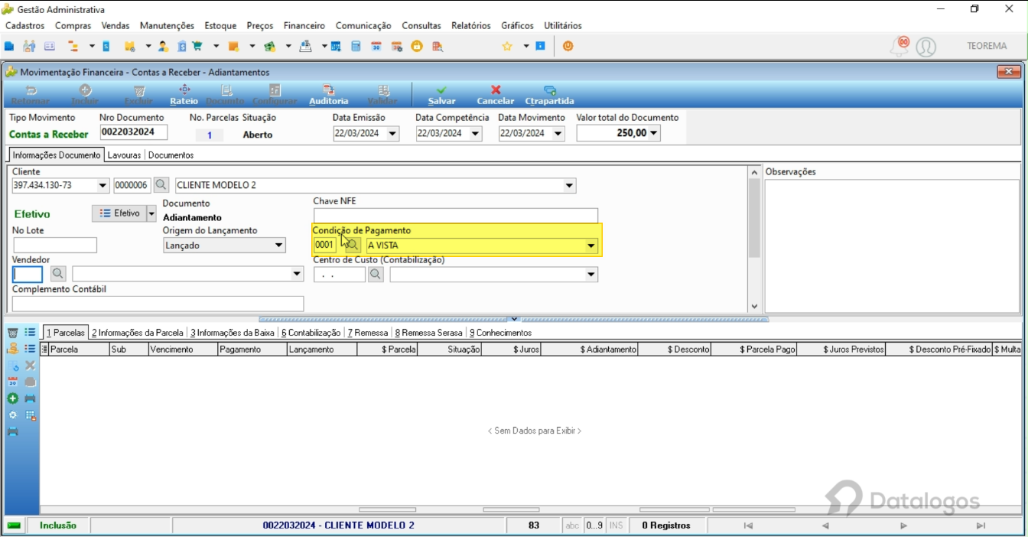Open the 6 Contabilização tab
This screenshot has width=1028, height=537.
pyautogui.click(x=311, y=333)
